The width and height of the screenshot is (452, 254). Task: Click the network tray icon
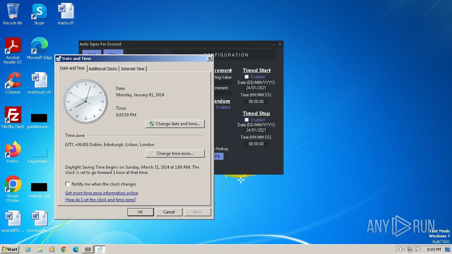[410, 249]
